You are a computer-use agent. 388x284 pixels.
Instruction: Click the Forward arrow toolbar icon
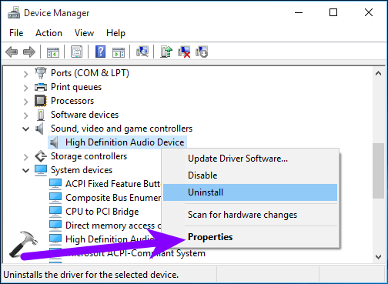point(29,52)
